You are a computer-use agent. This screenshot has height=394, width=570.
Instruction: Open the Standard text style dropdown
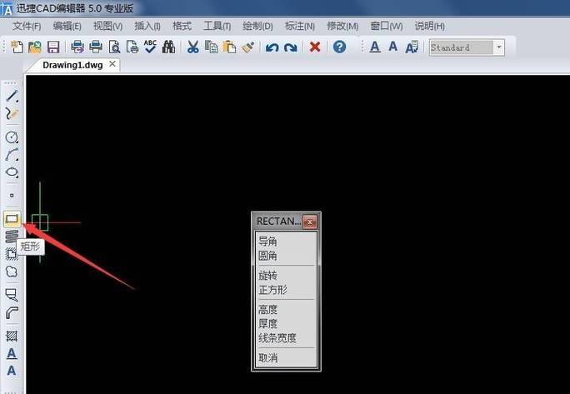498,47
